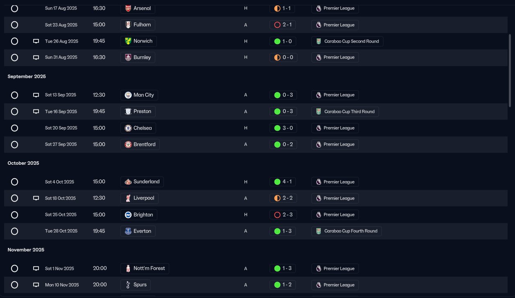This screenshot has height=298, width=515.
Task: Click the green win indicator for Brentford result
Action: pyautogui.click(x=277, y=144)
